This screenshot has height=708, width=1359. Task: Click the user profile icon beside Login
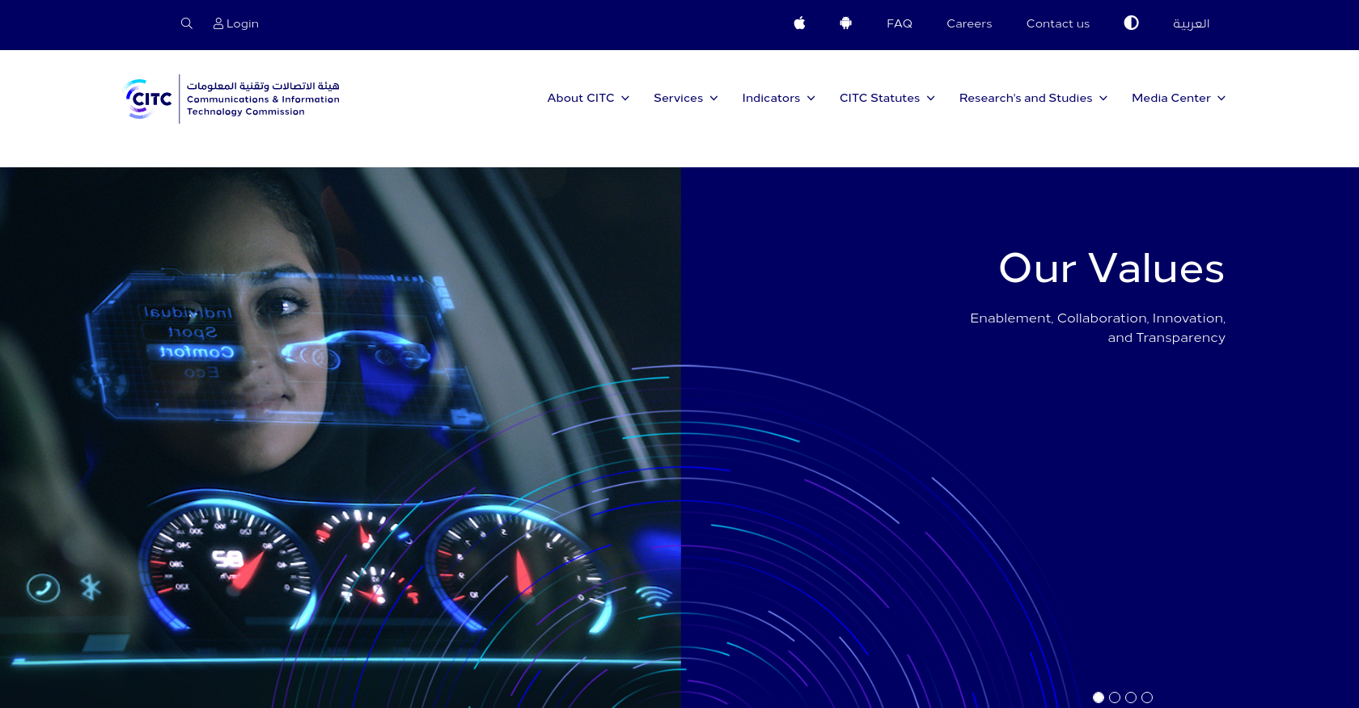point(218,23)
